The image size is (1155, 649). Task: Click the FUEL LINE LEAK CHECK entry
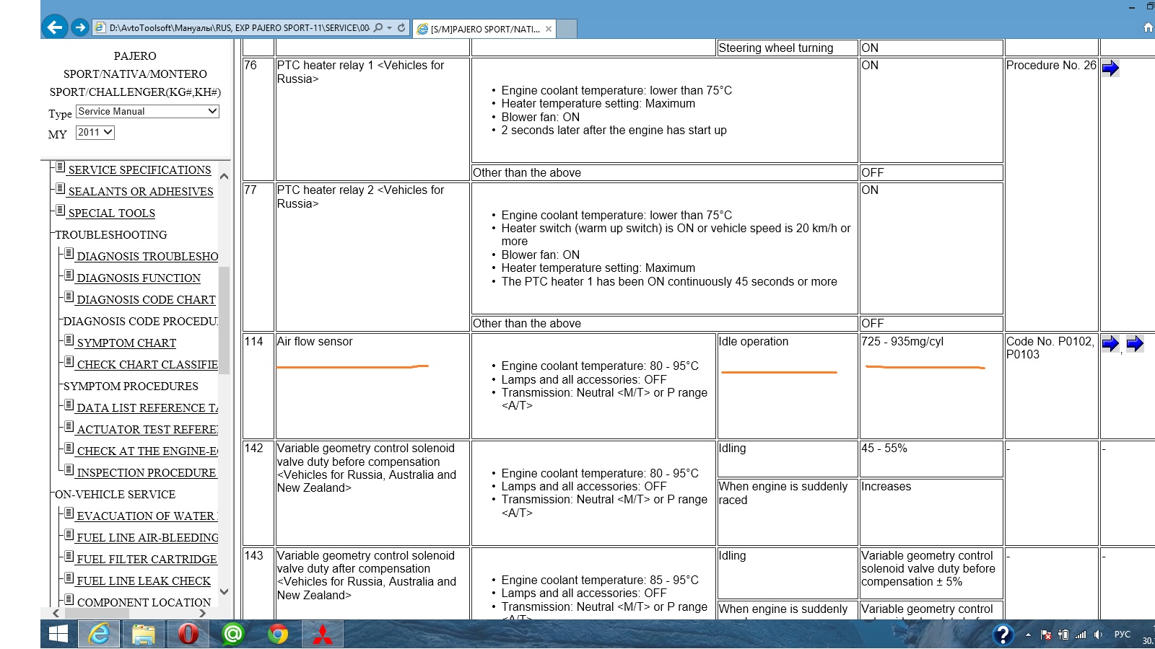pos(144,581)
